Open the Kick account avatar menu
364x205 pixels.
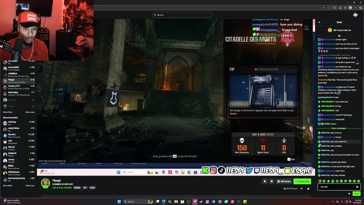pos(355,15)
